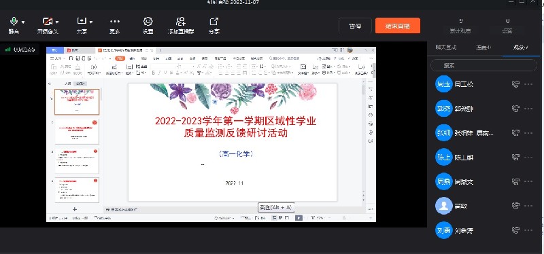Click the network signal strength indicator

[7, 50]
